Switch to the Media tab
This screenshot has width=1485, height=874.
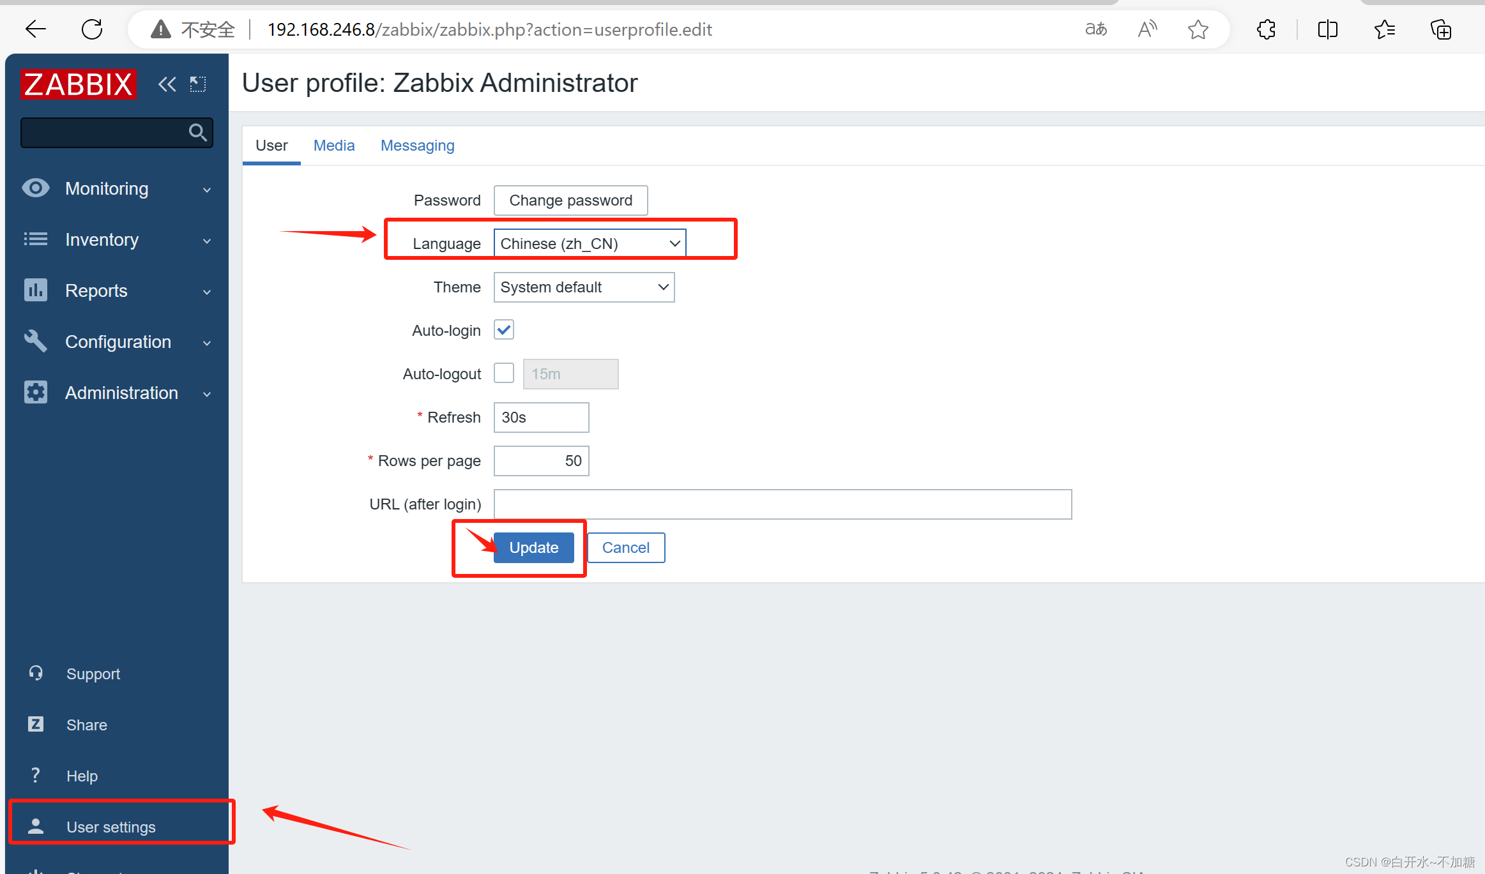click(334, 146)
